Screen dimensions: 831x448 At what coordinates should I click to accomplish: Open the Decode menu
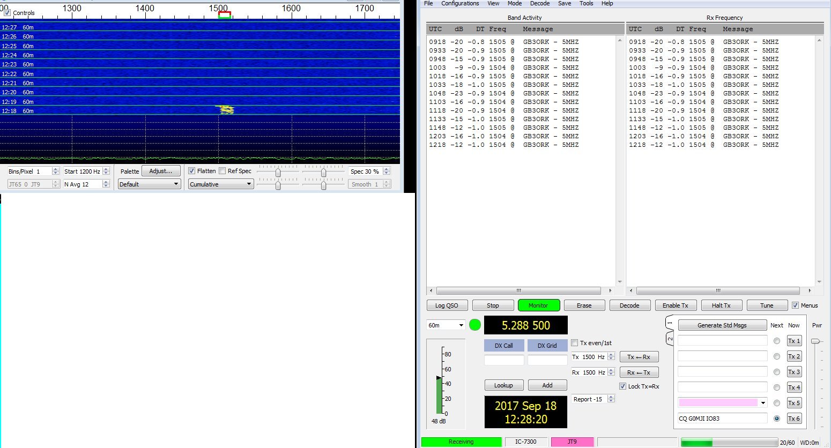tap(540, 3)
